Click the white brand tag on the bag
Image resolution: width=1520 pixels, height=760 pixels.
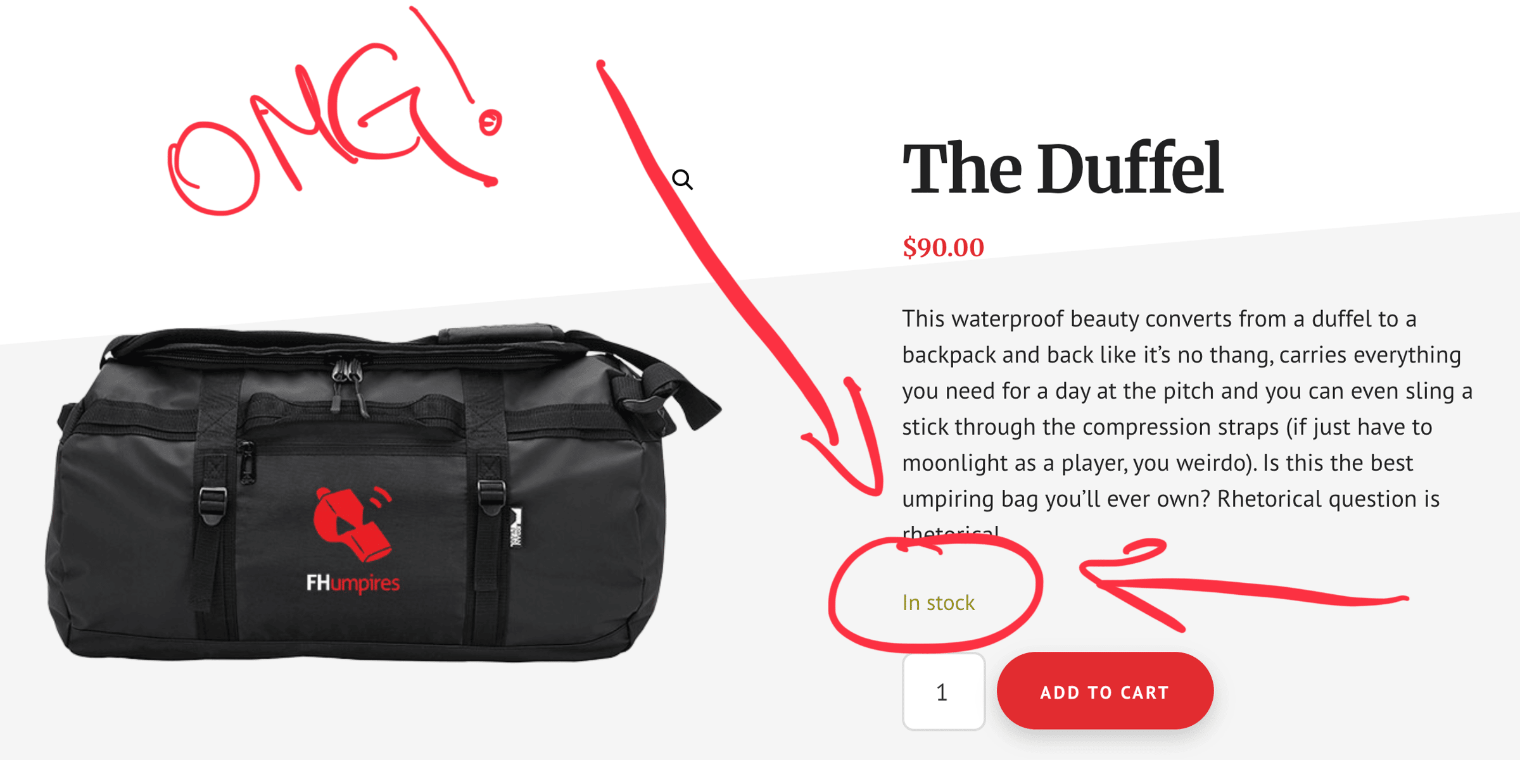[517, 527]
